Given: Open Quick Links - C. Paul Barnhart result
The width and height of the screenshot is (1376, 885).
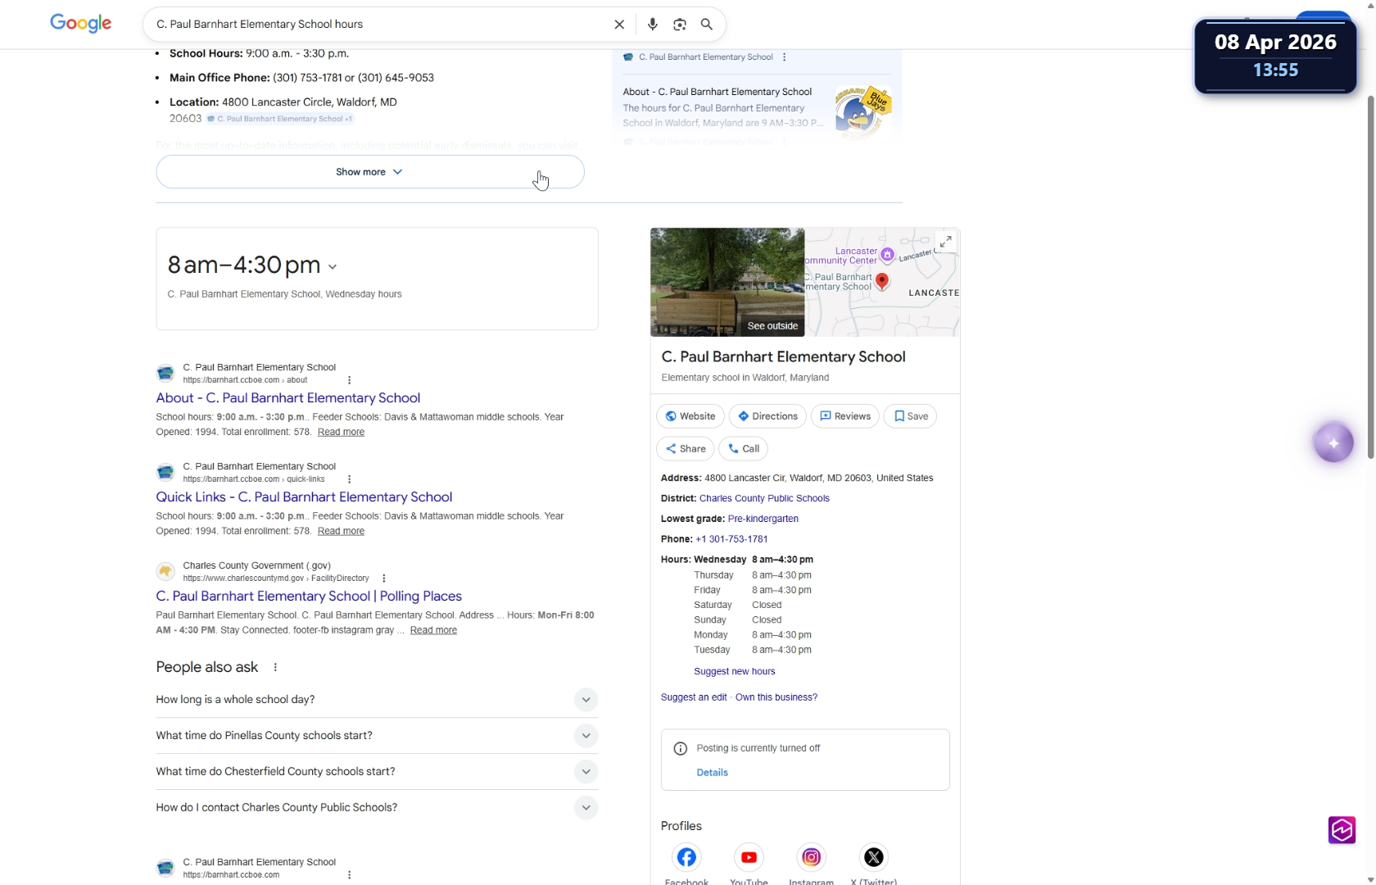Looking at the screenshot, I should pyautogui.click(x=304, y=497).
